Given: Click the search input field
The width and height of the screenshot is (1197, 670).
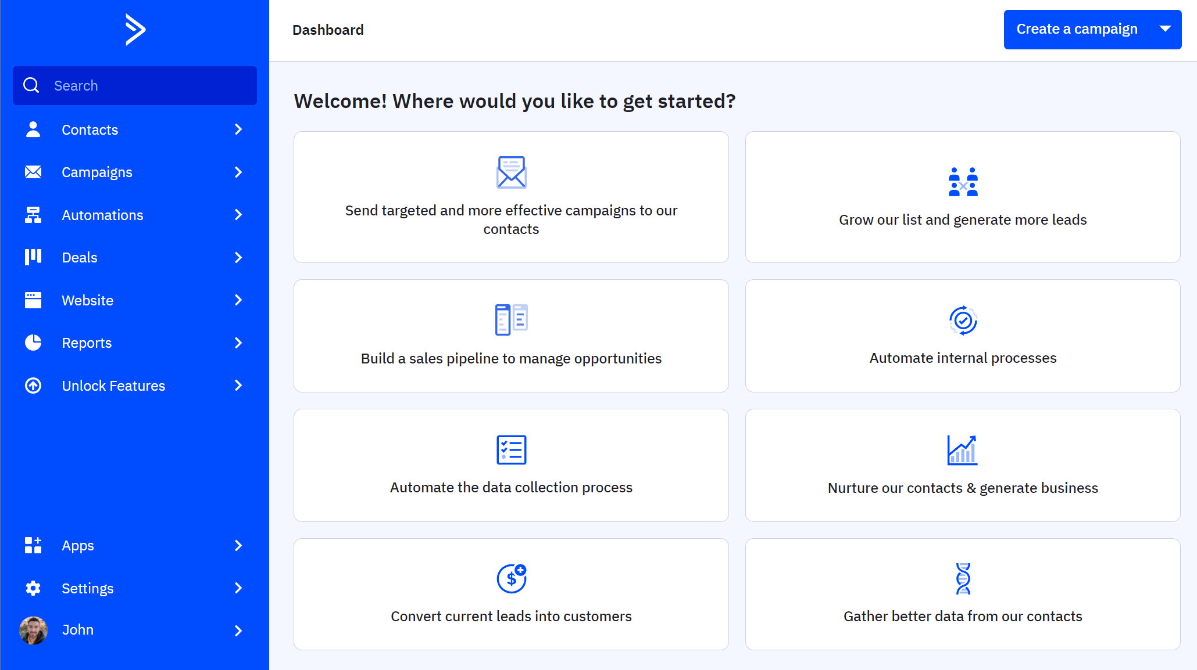Looking at the screenshot, I should [x=135, y=85].
